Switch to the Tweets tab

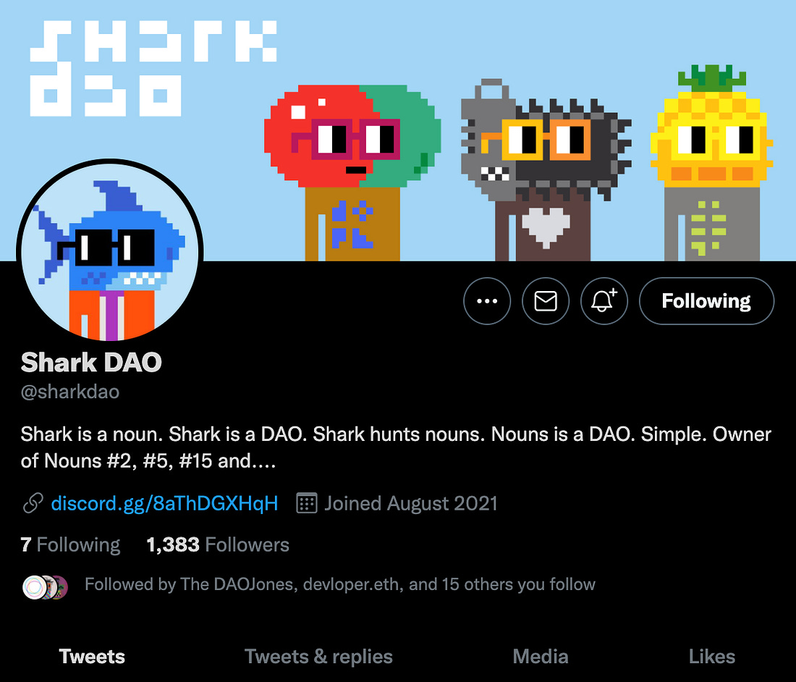[92, 656]
